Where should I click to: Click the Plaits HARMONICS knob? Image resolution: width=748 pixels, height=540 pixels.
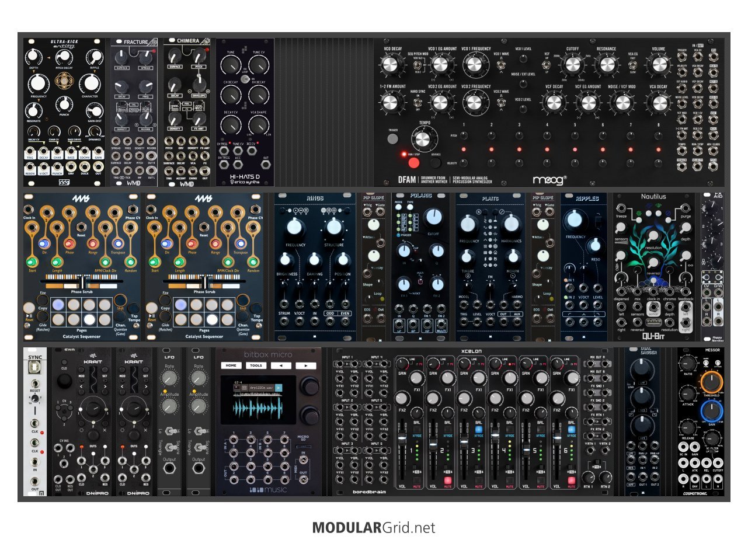pos(512,224)
